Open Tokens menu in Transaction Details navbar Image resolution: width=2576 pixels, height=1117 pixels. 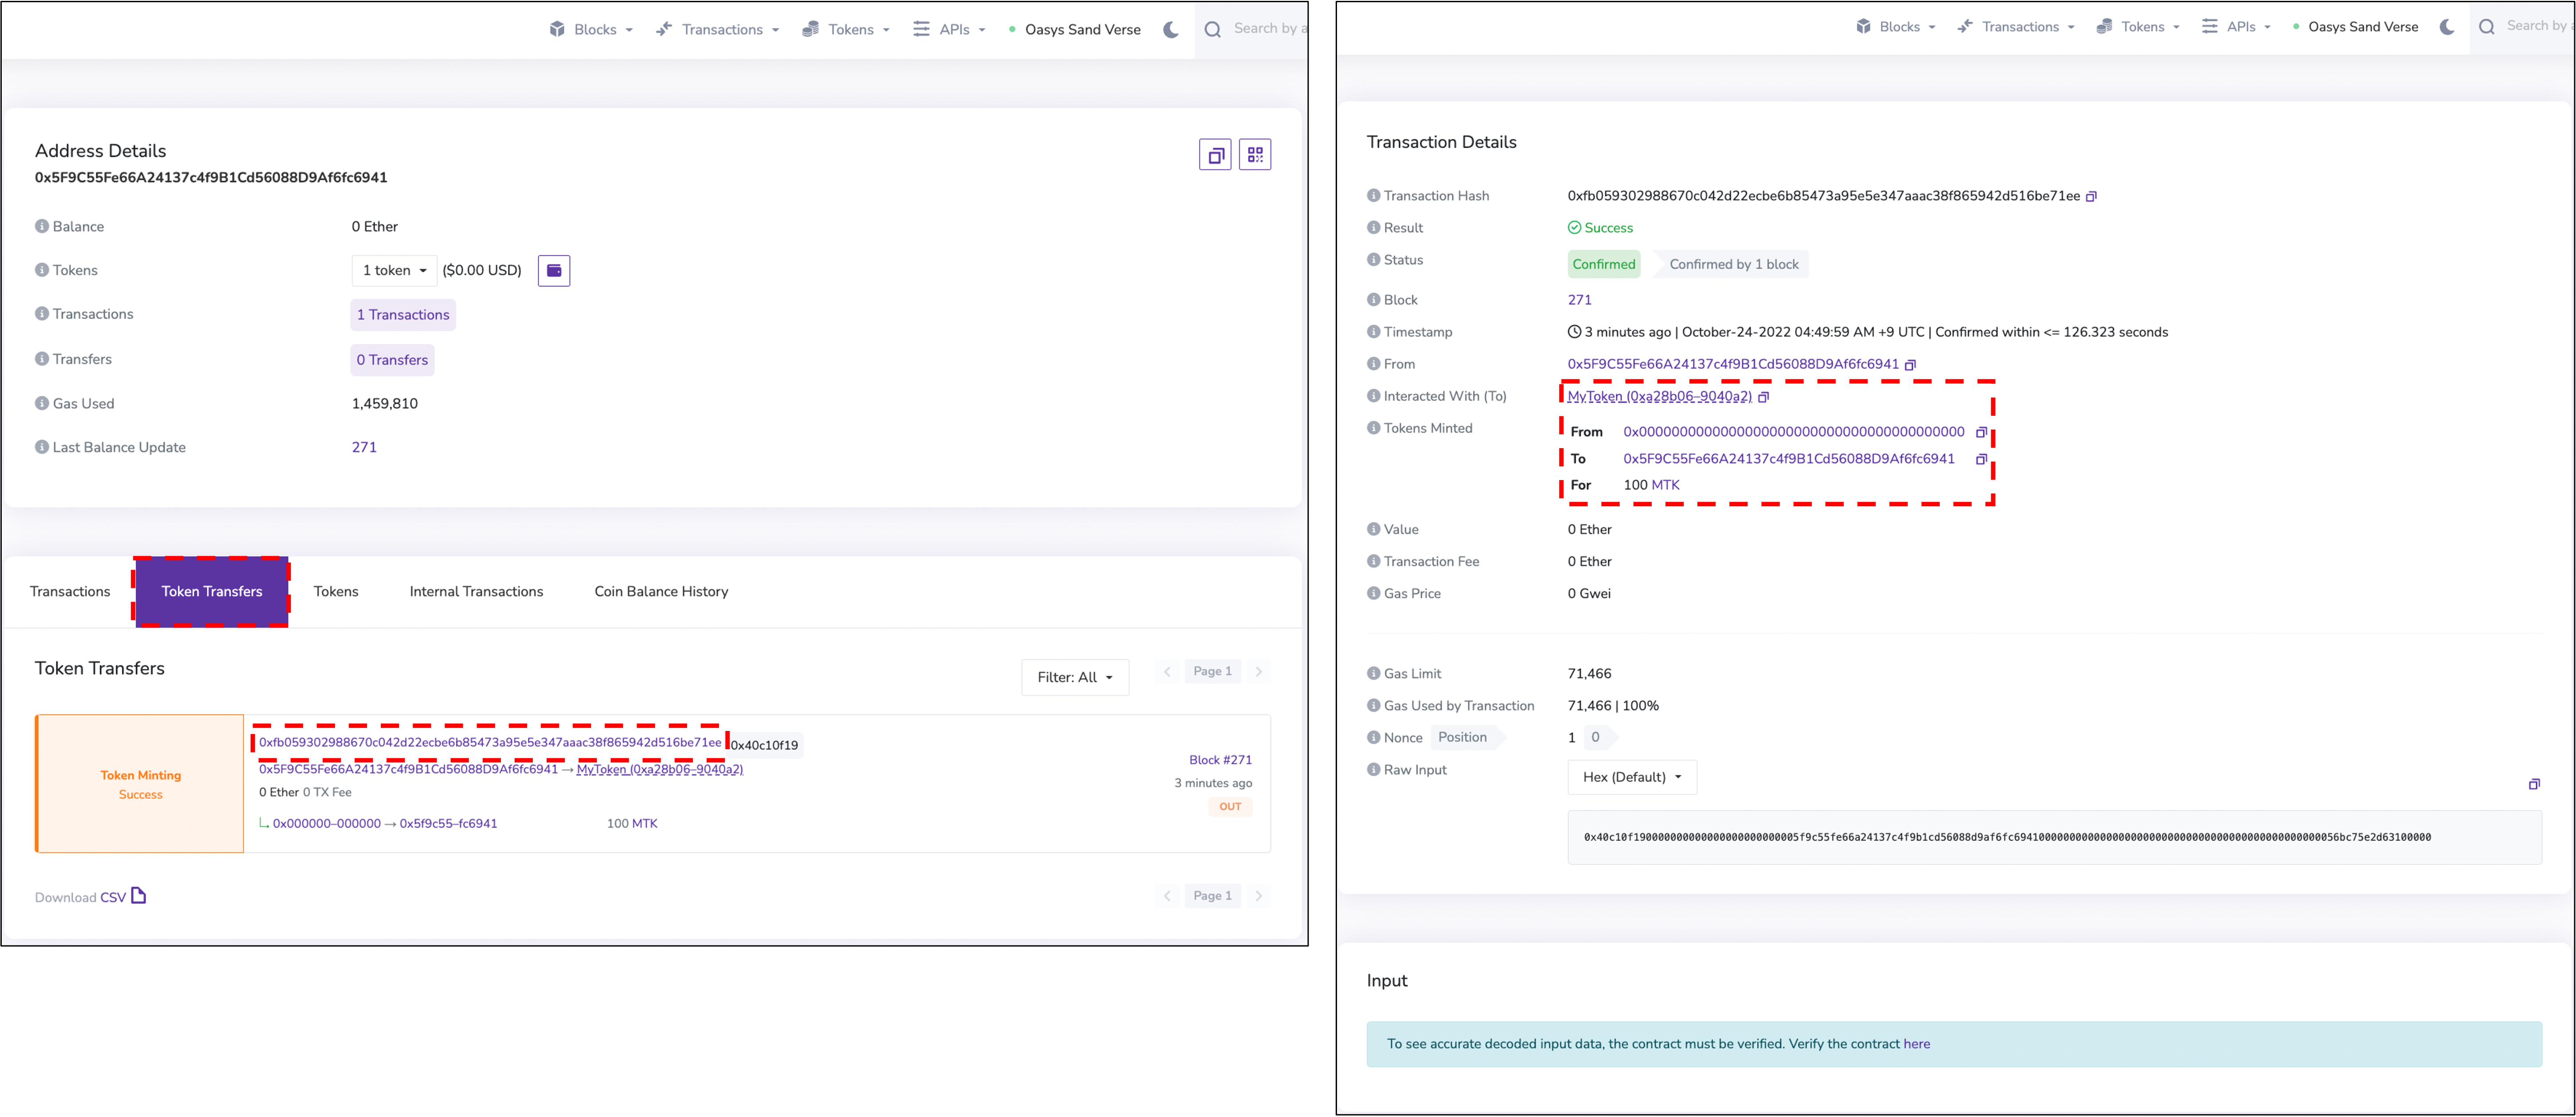point(2138,27)
